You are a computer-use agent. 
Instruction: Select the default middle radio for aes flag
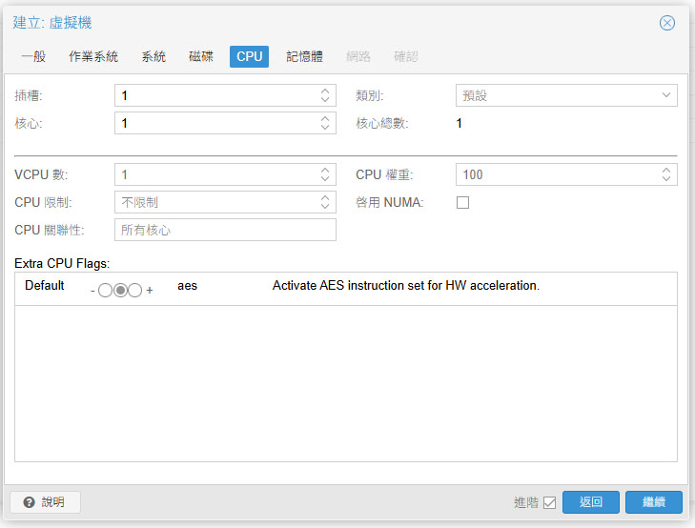click(120, 290)
